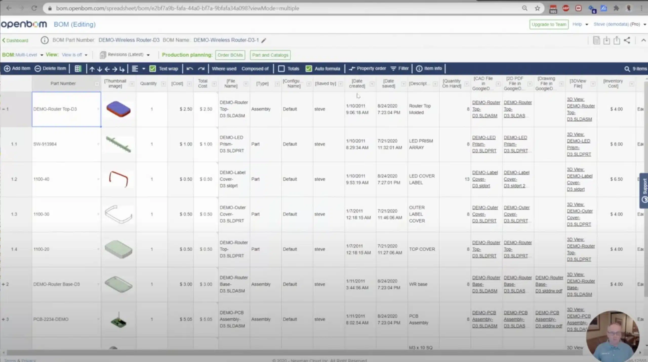Viewport: 648px width, 362px height.
Task: Click the search magnifier in BOM toolbar
Action: pyautogui.click(x=627, y=69)
